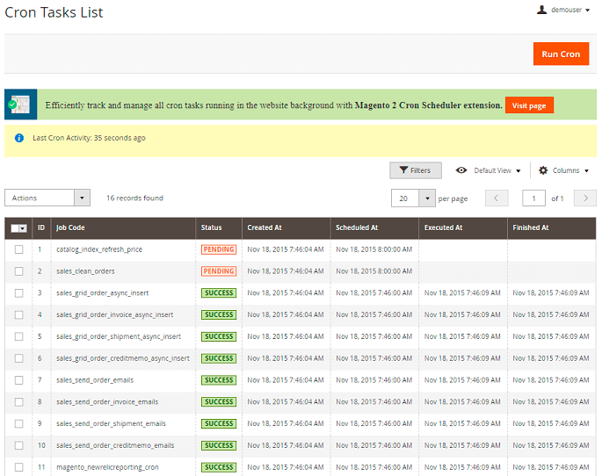Tick the checkbox for sales_send_order_emails row
Screen dimensions: 602x476
tap(19, 380)
